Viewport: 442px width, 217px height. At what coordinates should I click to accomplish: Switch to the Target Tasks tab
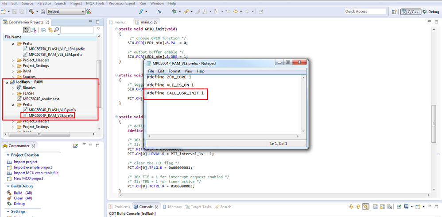198,206
